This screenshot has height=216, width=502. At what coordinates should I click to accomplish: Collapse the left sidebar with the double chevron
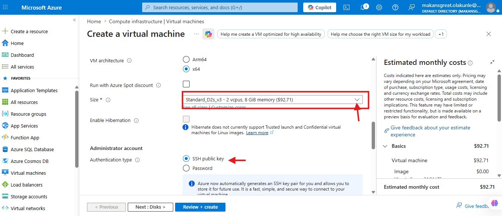pos(74,20)
